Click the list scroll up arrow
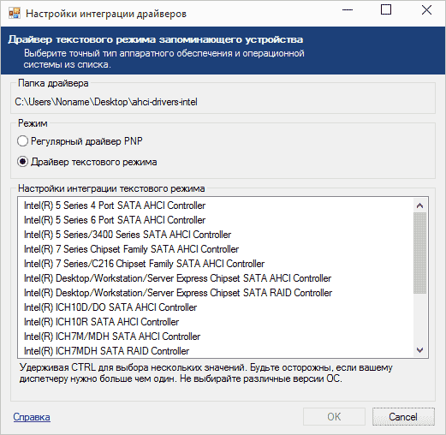446x435 pixels. (419, 206)
